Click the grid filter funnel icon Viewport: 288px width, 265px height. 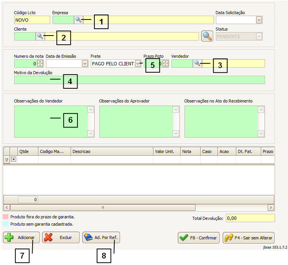coord(7,160)
